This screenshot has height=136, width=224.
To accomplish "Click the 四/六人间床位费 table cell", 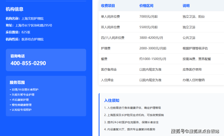I will click(x=113, y=38).
